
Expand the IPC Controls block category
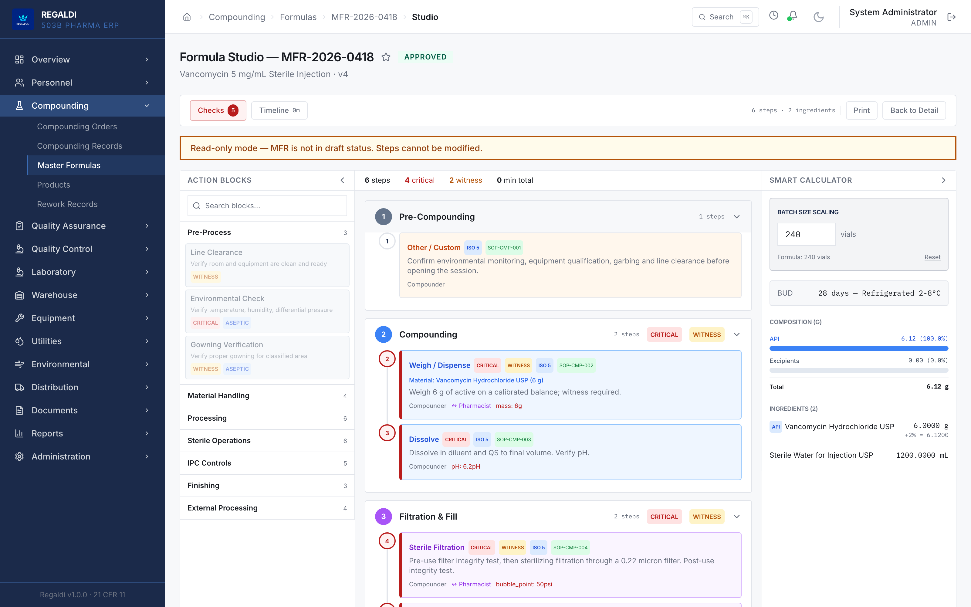[267, 463]
